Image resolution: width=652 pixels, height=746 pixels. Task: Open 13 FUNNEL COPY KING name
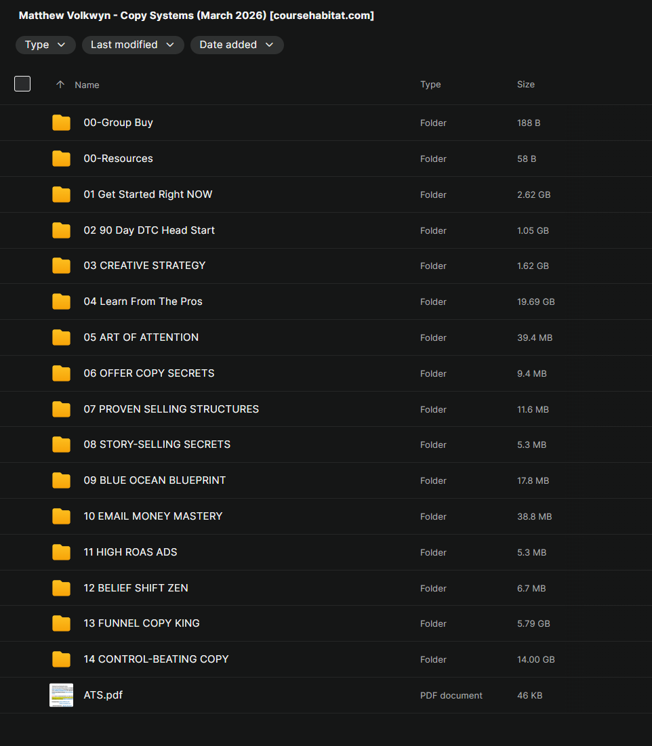142,623
